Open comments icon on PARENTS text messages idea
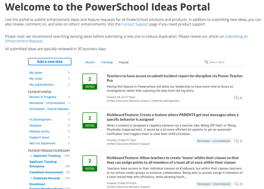264x189 pixels. [236, 141]
